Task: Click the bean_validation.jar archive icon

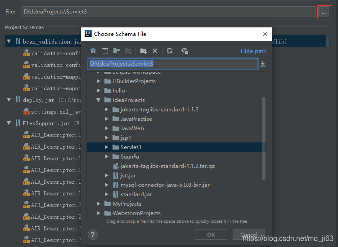Action: [x=18, y=41]
